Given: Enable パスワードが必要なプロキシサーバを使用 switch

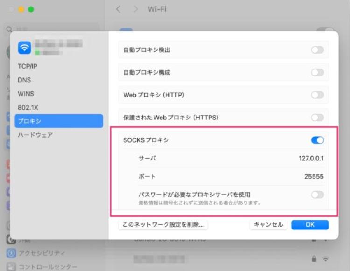Looking at the screenshot, I should coord(317,195).
